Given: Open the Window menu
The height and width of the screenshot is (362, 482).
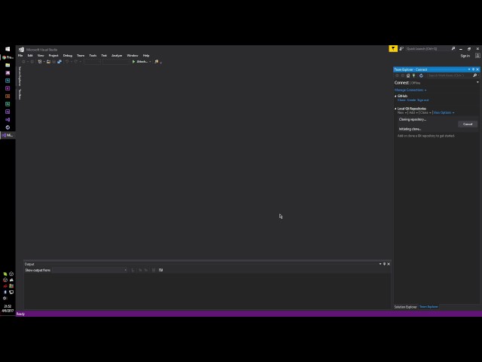Looking at the screenshot, I should (133, 55).
